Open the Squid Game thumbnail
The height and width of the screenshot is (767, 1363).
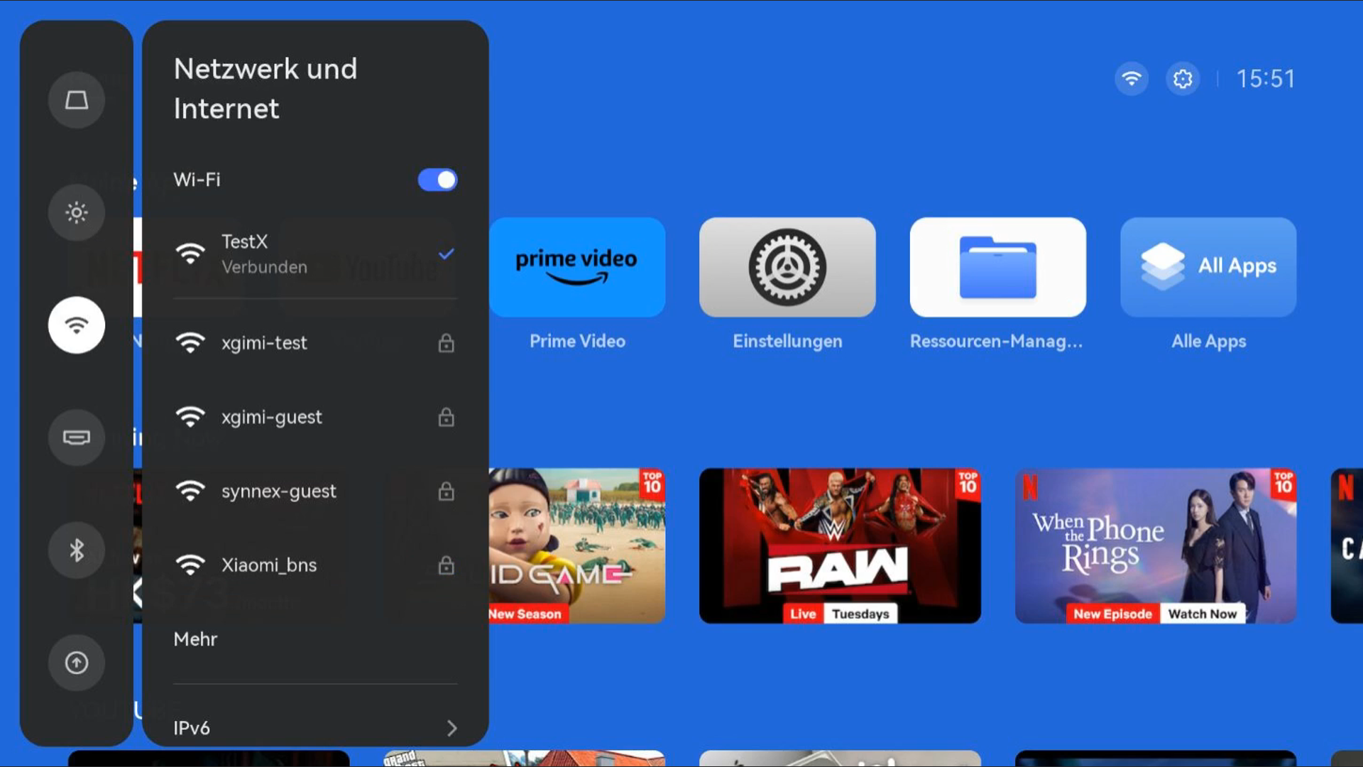pyautogui.click(x=577, y=545)
